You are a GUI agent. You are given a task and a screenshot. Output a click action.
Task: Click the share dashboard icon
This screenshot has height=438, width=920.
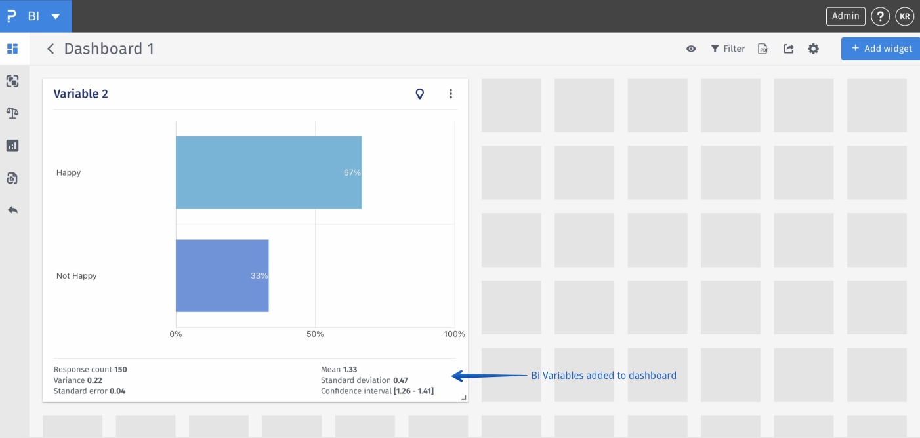[x=789, y=49]
